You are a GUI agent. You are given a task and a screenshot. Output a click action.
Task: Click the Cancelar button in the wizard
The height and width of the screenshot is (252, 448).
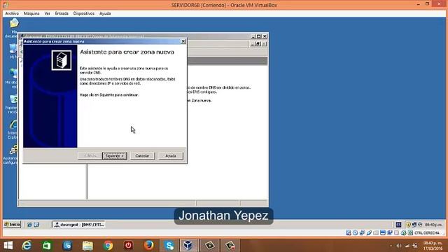click(142, 155)
